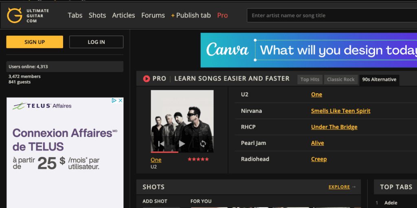Click the arrow beside EXPLORE
Image resolution: width=417 pixels, height=208 pixels.
354,187
